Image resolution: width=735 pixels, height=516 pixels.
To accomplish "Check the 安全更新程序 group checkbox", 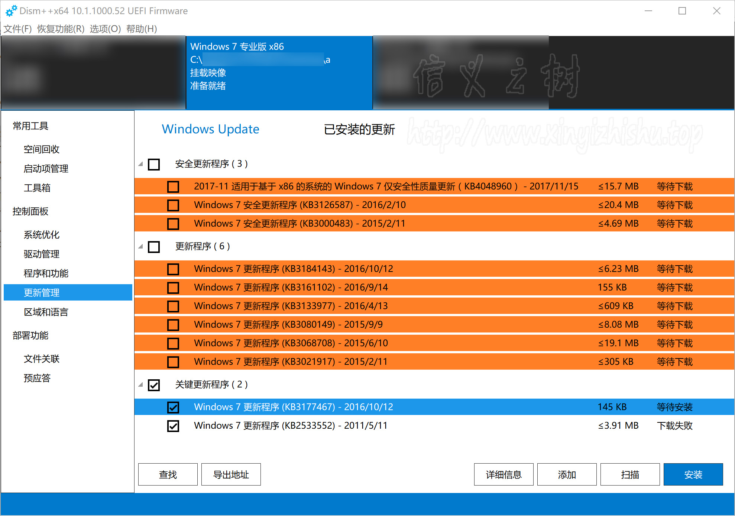I will (x=154, y=164).
